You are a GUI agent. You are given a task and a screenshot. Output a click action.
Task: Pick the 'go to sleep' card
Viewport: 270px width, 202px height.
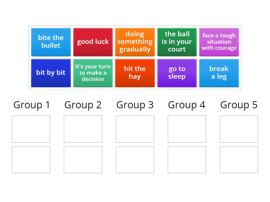(x=177, y=73)
